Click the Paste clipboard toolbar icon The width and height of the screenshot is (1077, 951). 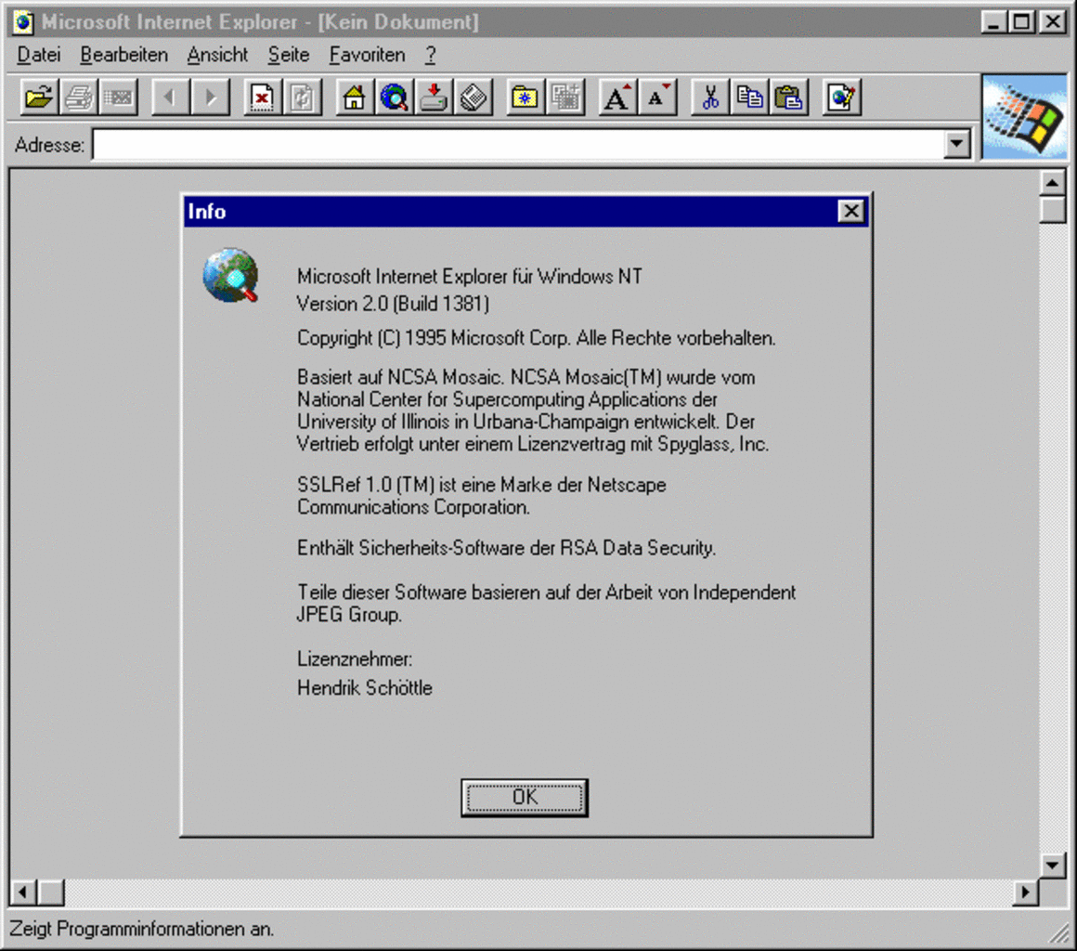point(789,98)
